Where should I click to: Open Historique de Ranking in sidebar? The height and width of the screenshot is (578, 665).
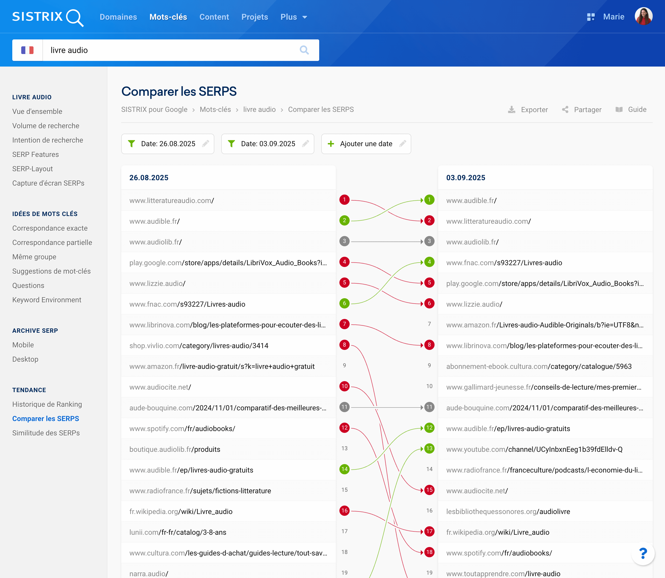47,404
